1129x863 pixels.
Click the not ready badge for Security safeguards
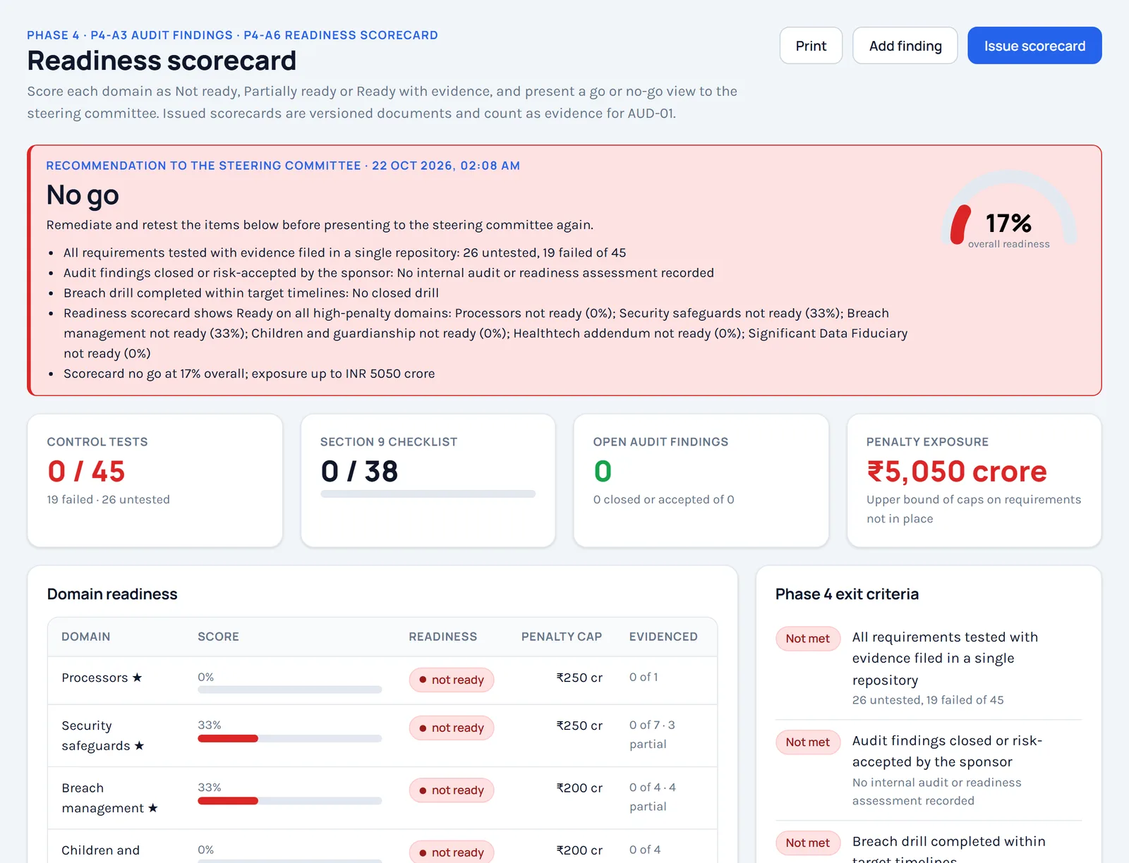coord(451,728)
